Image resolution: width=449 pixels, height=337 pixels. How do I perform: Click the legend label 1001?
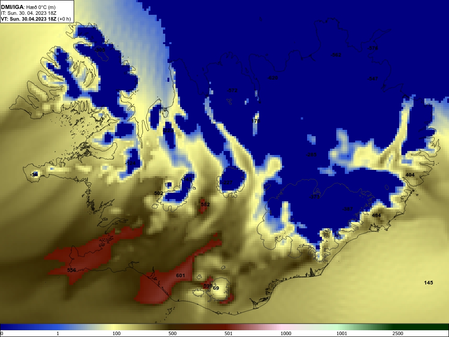[x=342, y=333]
